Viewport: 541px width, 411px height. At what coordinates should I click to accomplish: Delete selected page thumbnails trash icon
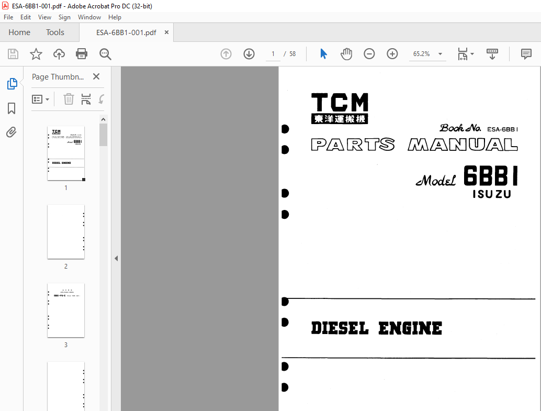[x=69, y=99]
